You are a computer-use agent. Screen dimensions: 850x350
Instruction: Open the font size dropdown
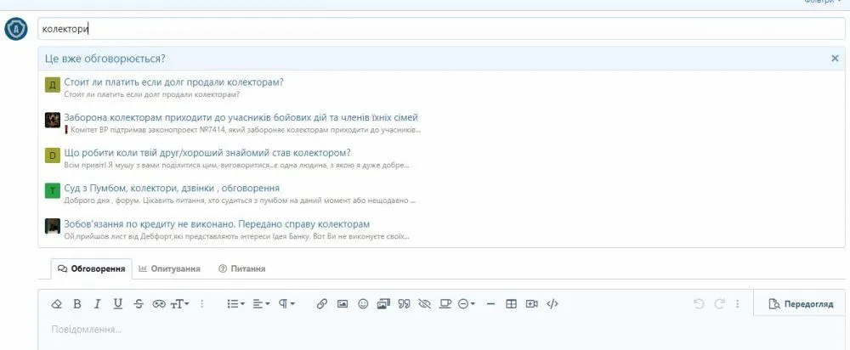click(180, 304)
